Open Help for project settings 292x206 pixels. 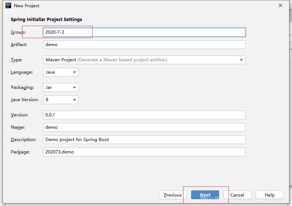coord(270,195)
